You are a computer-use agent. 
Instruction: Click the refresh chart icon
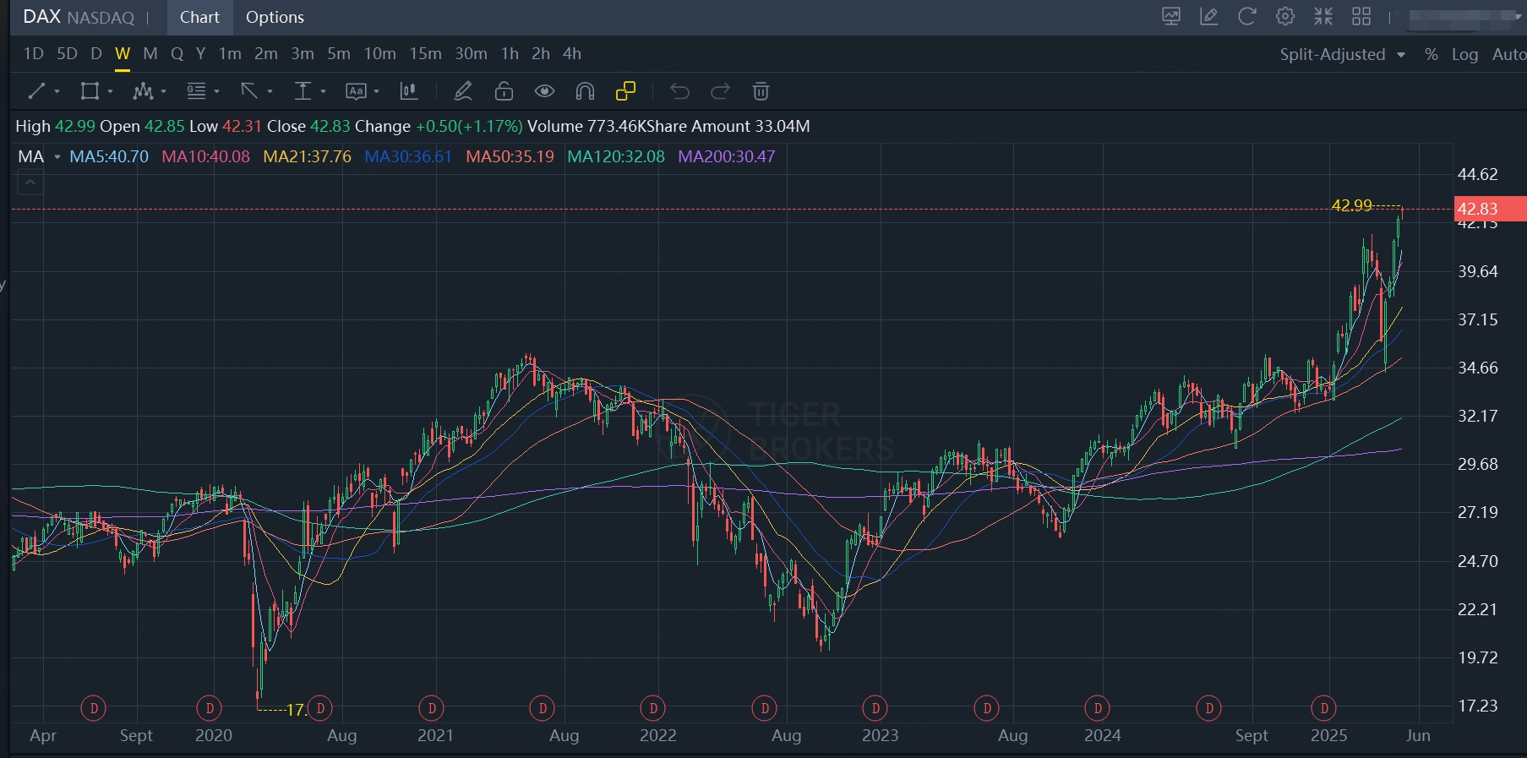pos(1246,17)
